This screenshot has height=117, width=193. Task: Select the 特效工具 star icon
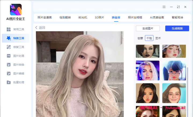pyautogui.click(x=9, y=38)
